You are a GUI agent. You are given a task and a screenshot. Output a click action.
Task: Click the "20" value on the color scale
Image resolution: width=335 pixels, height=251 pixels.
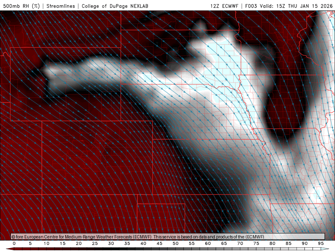(x=79, y=243)
